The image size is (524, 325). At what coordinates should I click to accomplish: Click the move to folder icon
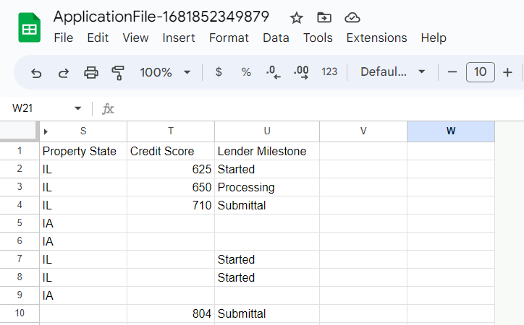pos(324,17)
